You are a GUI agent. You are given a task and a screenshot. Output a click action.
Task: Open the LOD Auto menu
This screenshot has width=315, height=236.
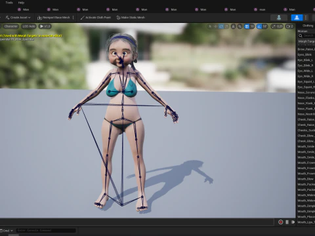pyautogui.click(x=29, y=26)
